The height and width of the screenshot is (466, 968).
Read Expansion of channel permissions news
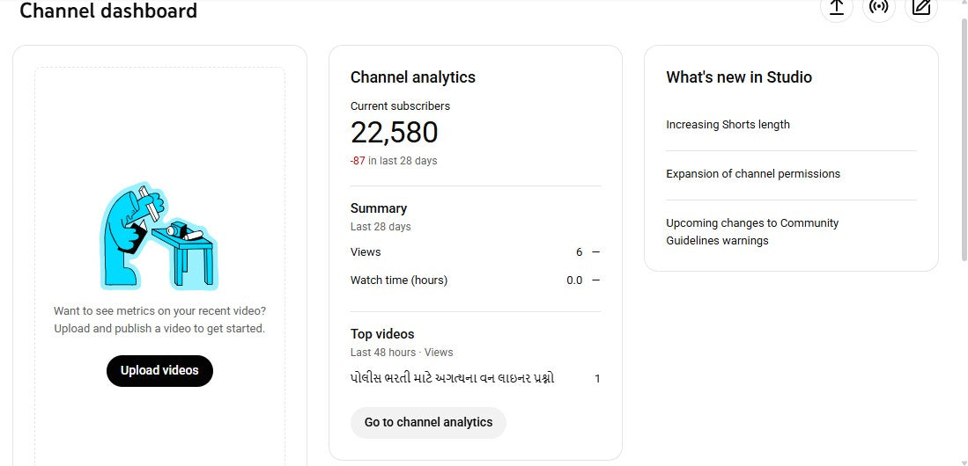click(752, 174)
